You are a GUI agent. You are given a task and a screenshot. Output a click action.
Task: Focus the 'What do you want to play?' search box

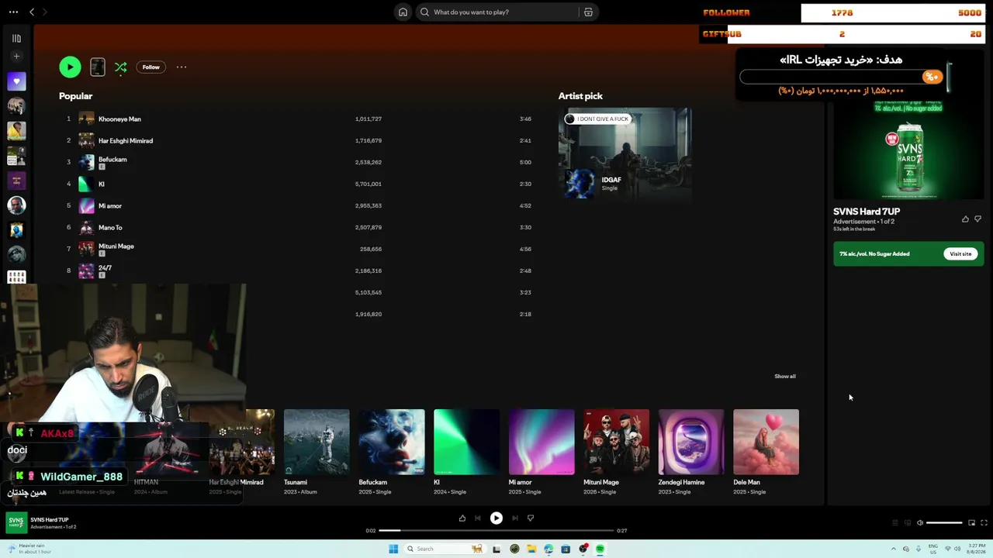507,12
